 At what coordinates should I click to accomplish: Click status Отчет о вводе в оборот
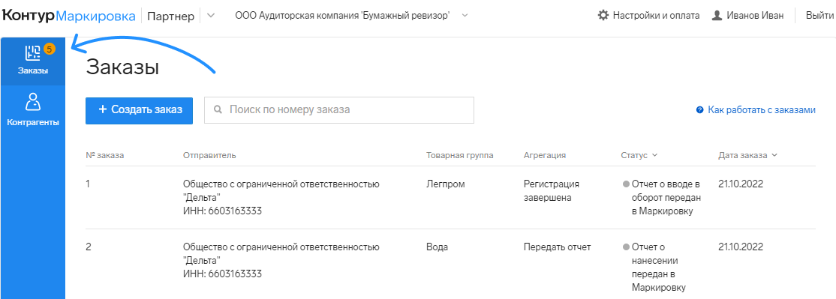pos(662,198)
